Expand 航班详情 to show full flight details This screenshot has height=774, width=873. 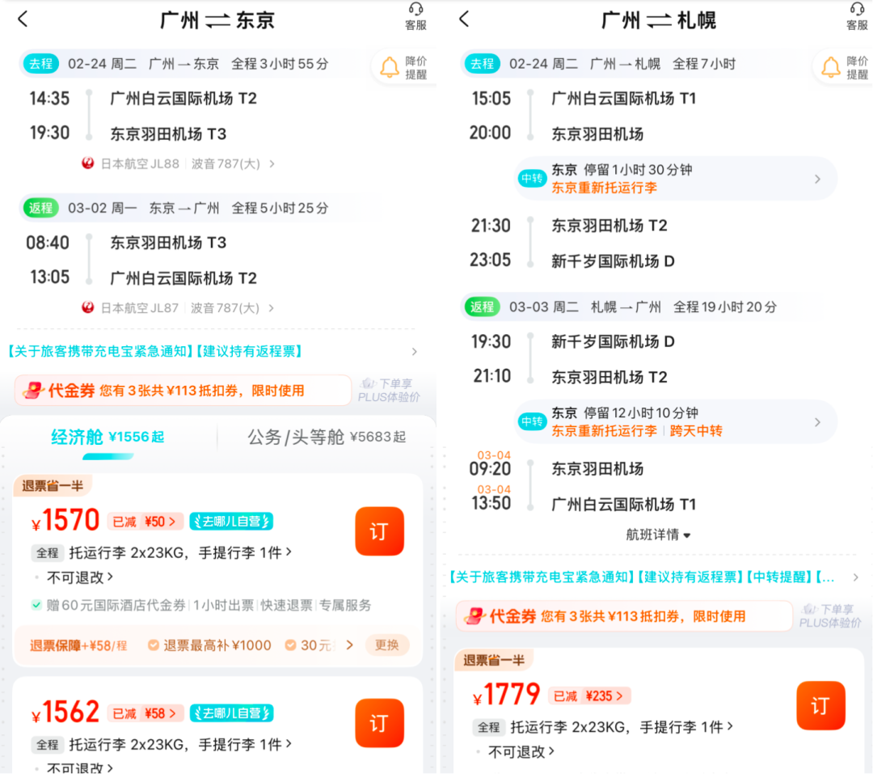click(657, 534)
